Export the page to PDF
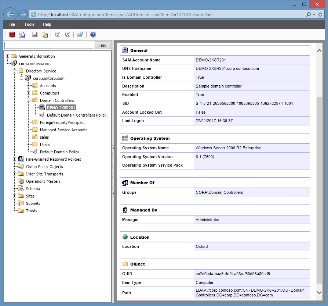This screenshot has width=328, height=306. (11, 34)
